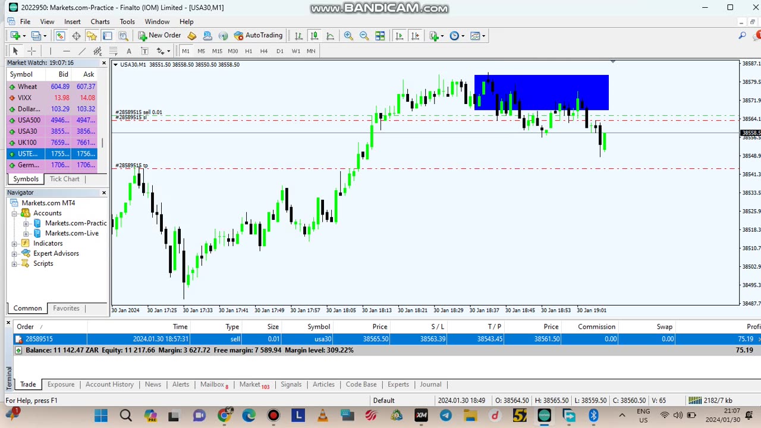Toggle the Navigator panel star-folder icon
The image size is (761, 428).
point(92,36)
